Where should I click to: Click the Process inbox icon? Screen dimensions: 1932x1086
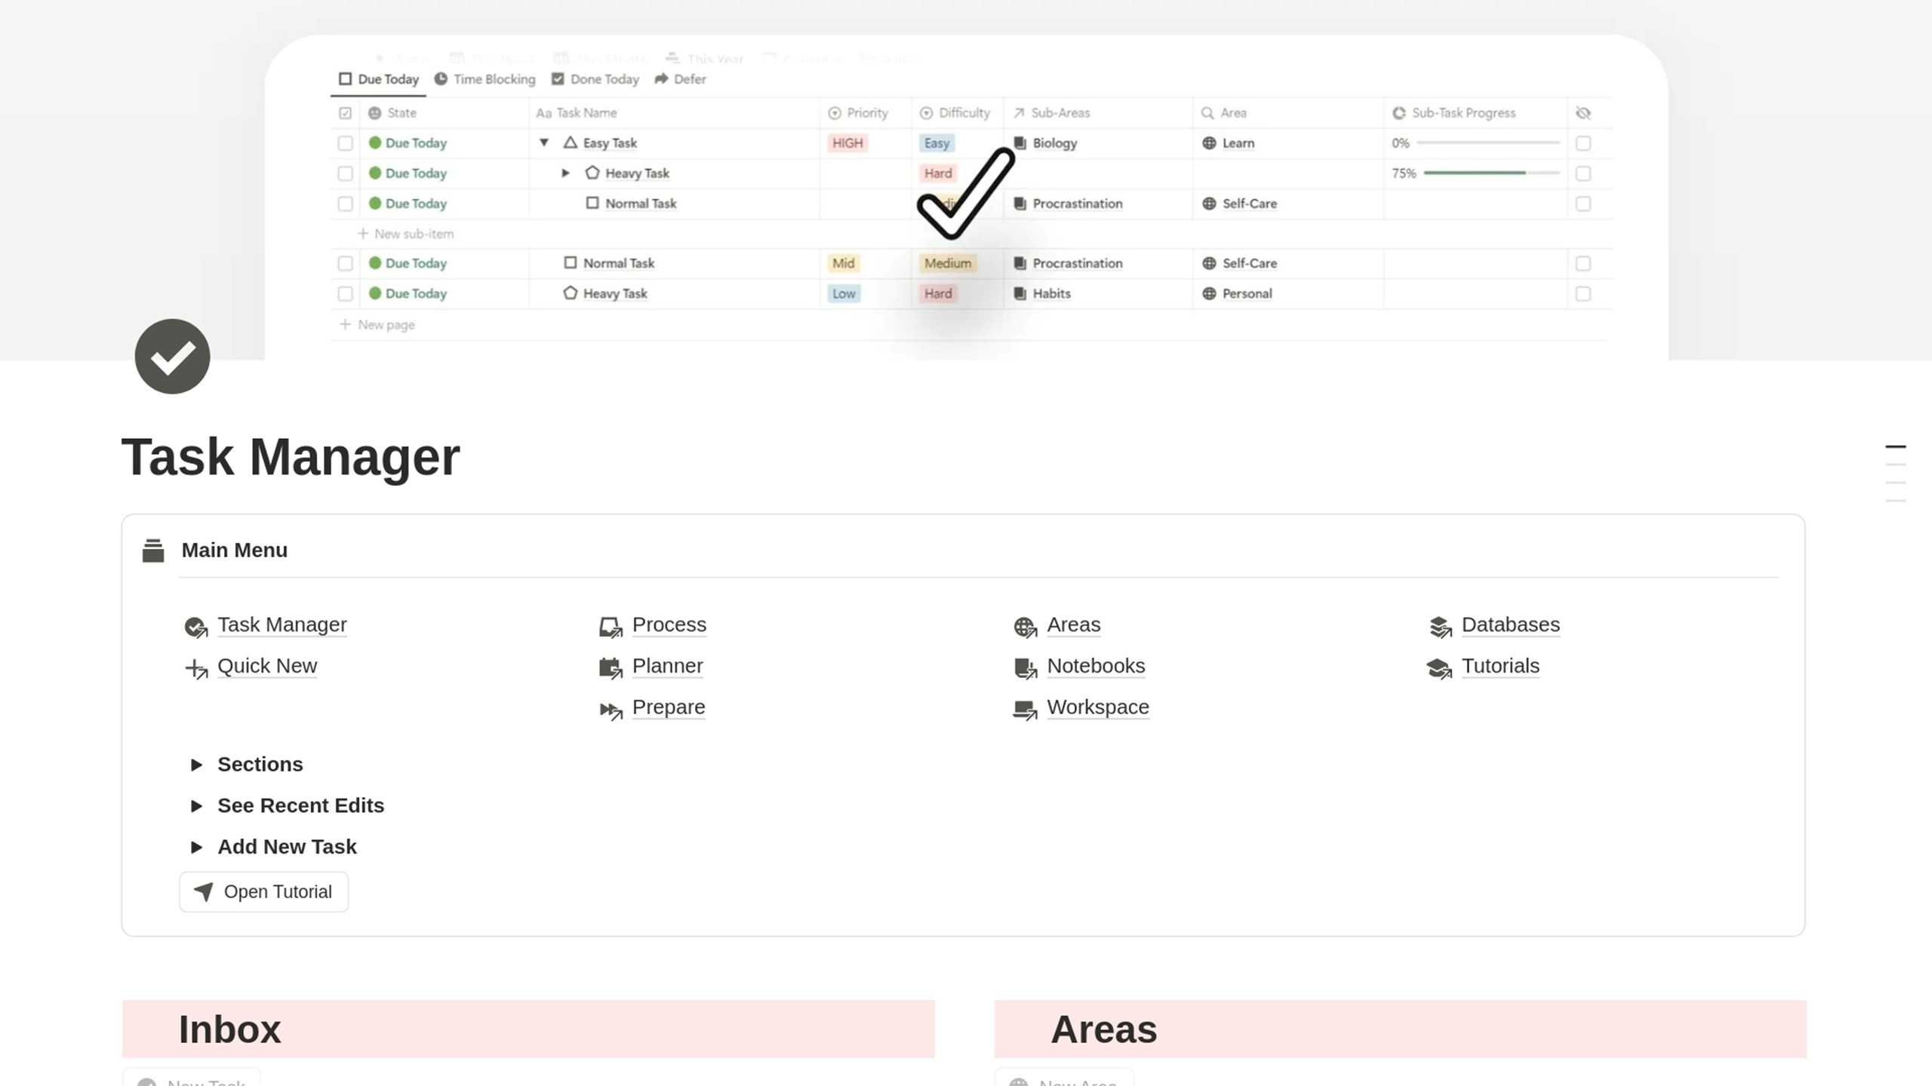tap(610, 627)
